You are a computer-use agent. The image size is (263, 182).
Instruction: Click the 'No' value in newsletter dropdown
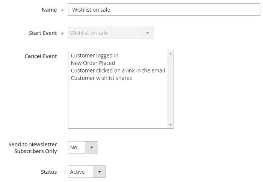point(74,147)
